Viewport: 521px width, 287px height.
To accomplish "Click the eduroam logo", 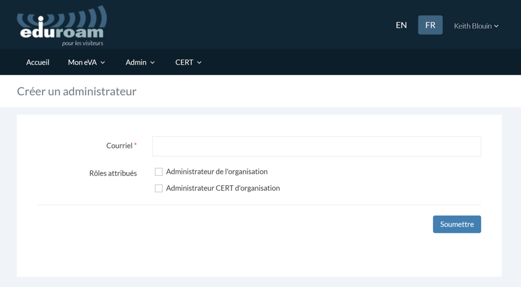I will (x=62, y=25).
